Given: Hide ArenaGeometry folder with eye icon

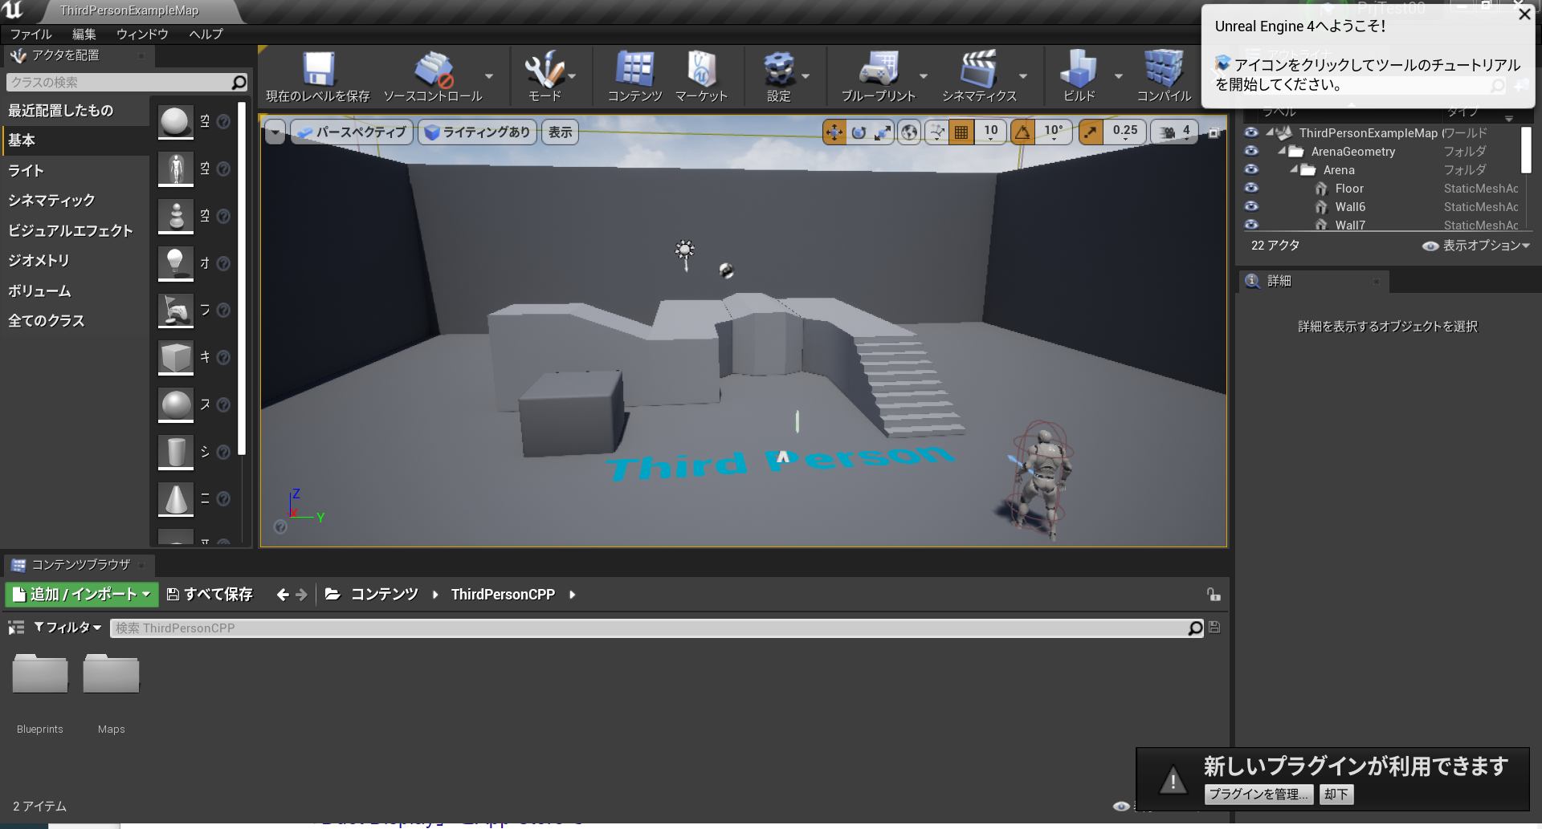Looking at the screenshot, I should 1251,151.
